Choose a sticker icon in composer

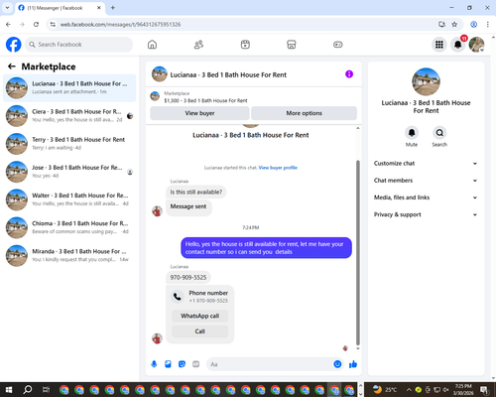tap(182, 364)
